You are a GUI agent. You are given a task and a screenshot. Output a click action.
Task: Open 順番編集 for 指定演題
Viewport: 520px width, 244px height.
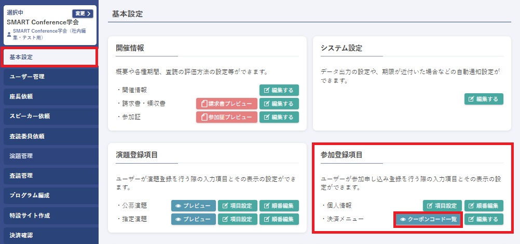click(279, 219)
